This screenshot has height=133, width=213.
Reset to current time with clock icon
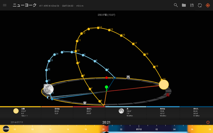(x=208, y=122)
